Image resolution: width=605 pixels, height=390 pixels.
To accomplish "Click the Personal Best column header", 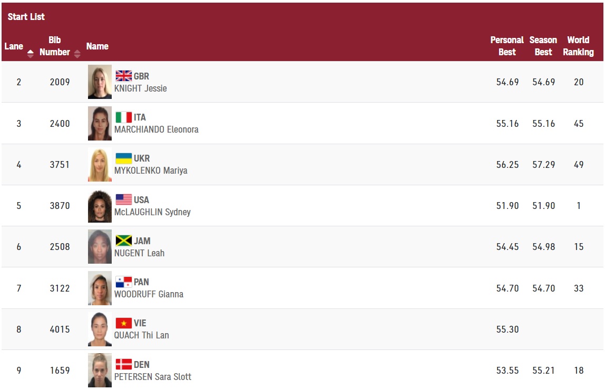I will [506, 46].
